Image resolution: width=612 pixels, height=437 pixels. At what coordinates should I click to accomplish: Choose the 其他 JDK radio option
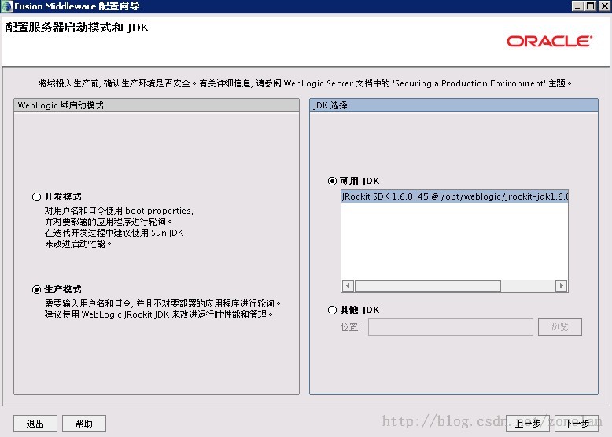(x=332, y=310)
